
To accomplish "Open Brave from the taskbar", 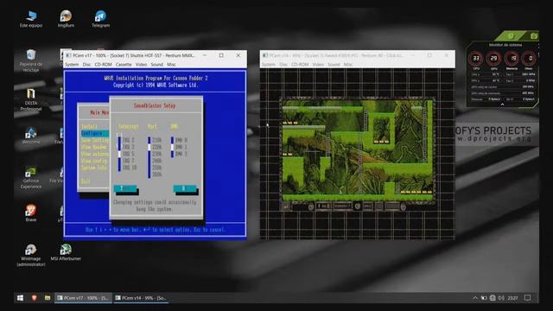I will [x=35, y=298].
